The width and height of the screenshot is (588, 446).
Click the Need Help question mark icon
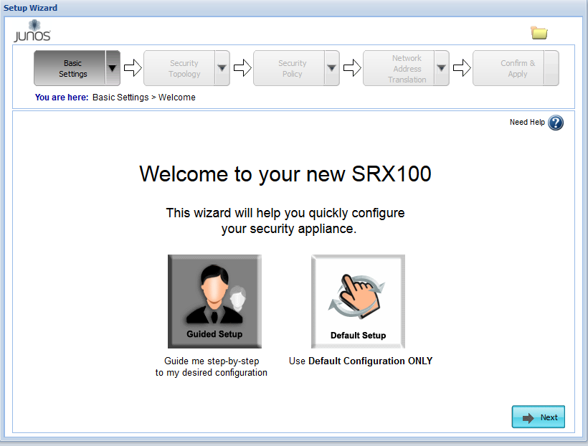pyautogui.click(x=556, y=123)
